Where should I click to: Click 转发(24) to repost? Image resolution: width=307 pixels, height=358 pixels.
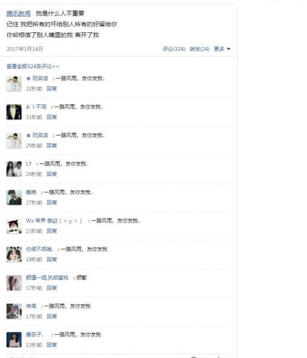tap(200, 49)
